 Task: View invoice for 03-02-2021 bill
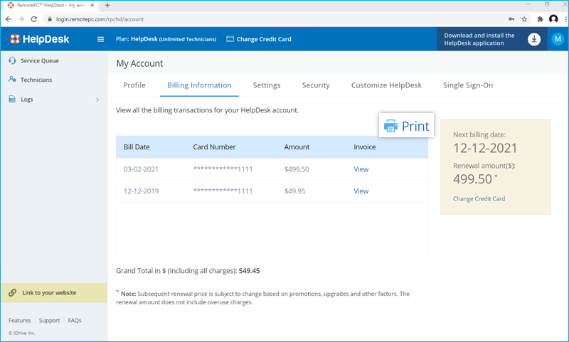pyautogui.click(x=361, y=169)
